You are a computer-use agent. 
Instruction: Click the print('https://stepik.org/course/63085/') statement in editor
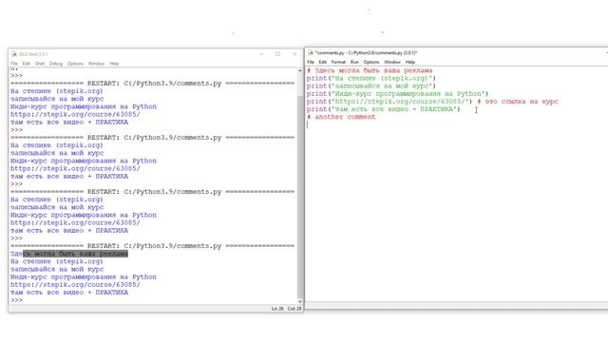(x=389, y=102)
